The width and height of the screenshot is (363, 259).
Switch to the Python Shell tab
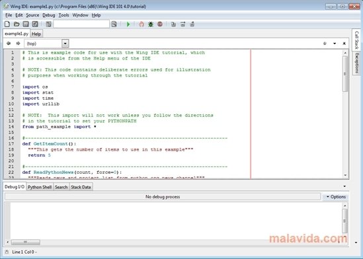click(x=40, y=187)
